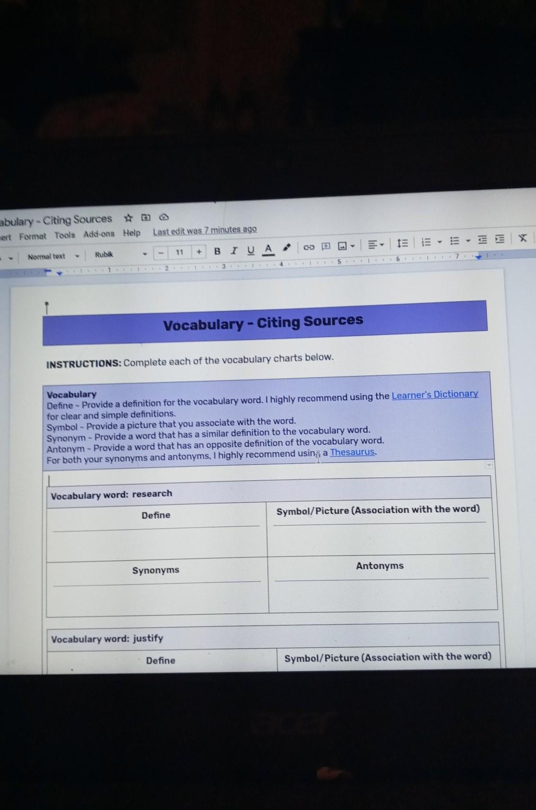Click the font size increase plus button
Screen dimensions: 536x810
click(x=199, y=252)
